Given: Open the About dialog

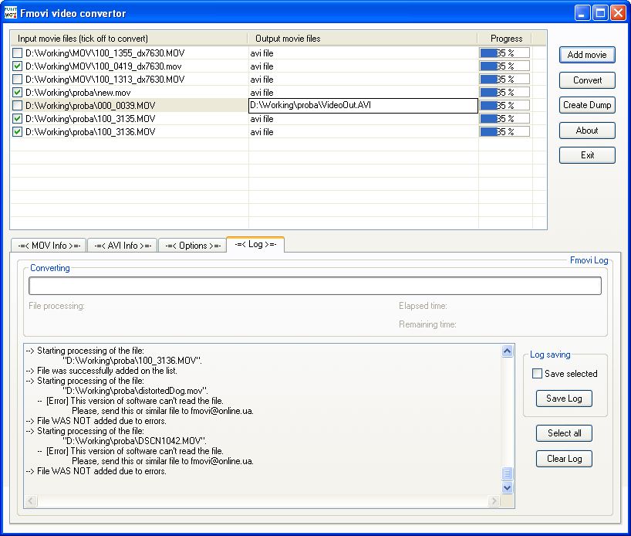Looking at the screenshot, I should click(587, 131).
